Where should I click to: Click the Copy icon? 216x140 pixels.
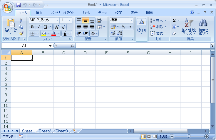(x=21, y=27)
